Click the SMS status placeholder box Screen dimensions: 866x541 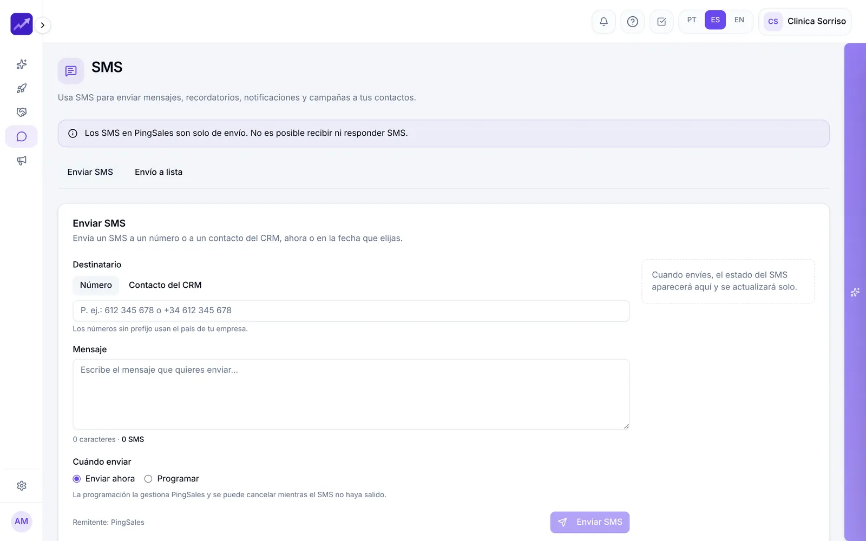(728, 281)
